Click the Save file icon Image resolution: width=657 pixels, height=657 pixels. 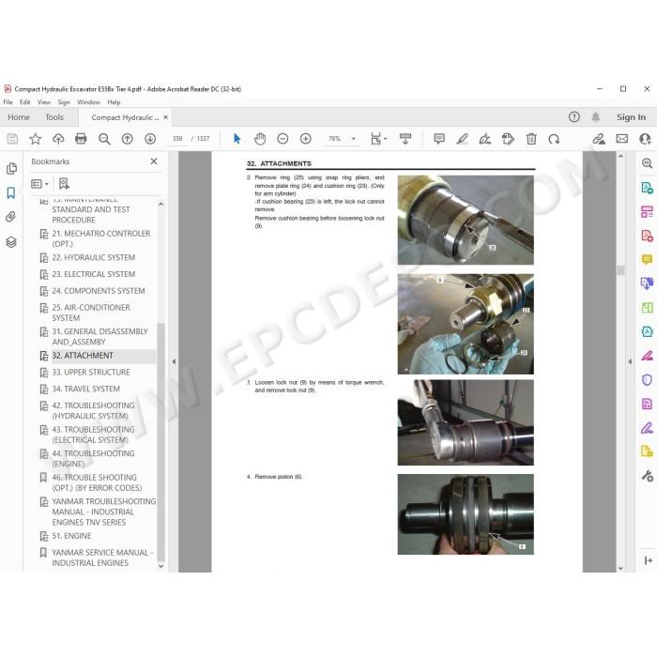coord(12,139)
